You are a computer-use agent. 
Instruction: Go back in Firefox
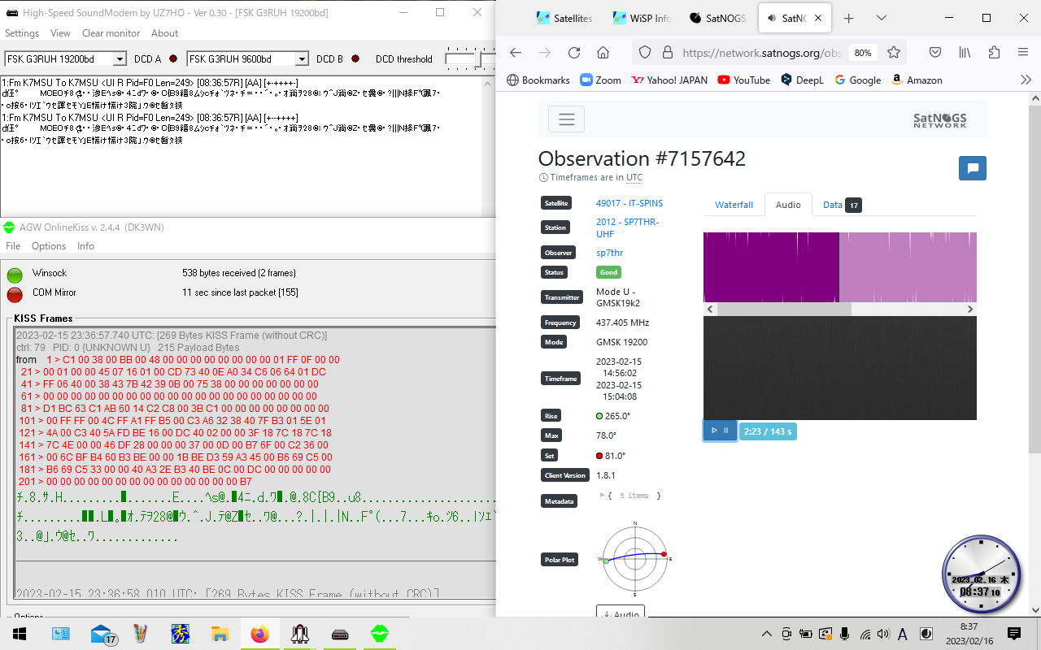tap(516, 53)
